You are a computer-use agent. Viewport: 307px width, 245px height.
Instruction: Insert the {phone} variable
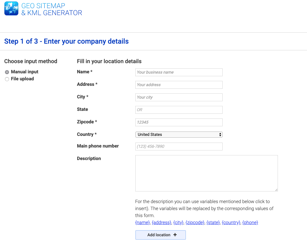(x=250, y=223)
